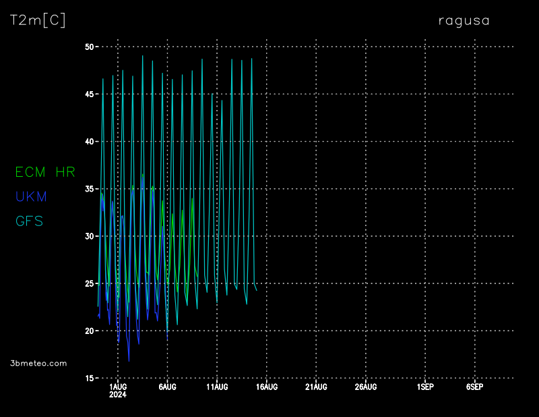Select the 26AUG date label
The image size is (539, 417).
(x=366, y=387)
